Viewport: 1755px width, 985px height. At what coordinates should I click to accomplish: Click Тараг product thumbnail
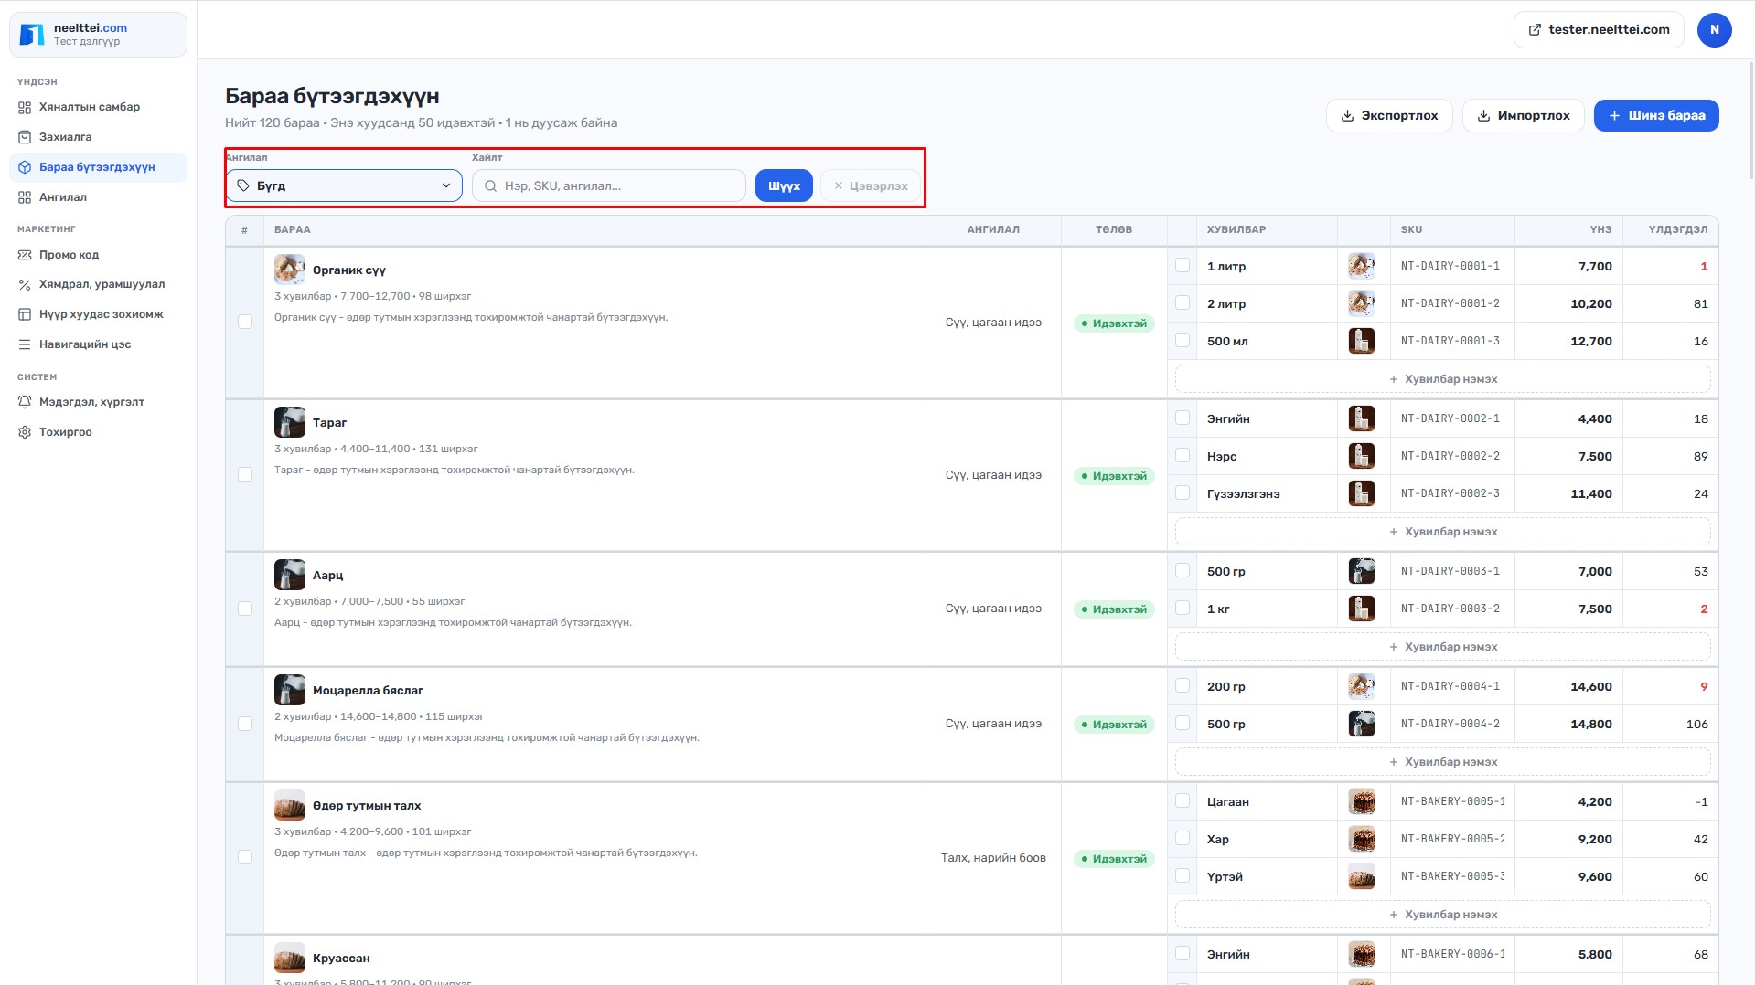(290, 422)
